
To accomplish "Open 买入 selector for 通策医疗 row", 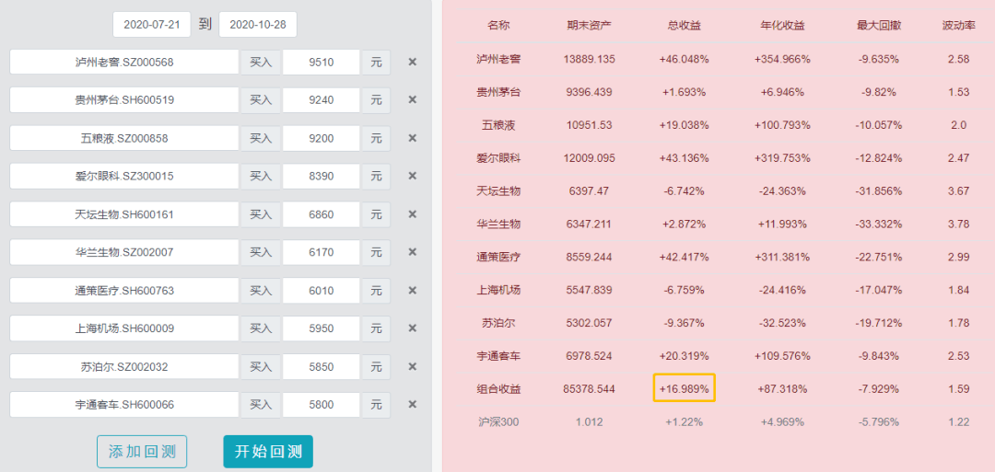I will [x=260, y=290].
